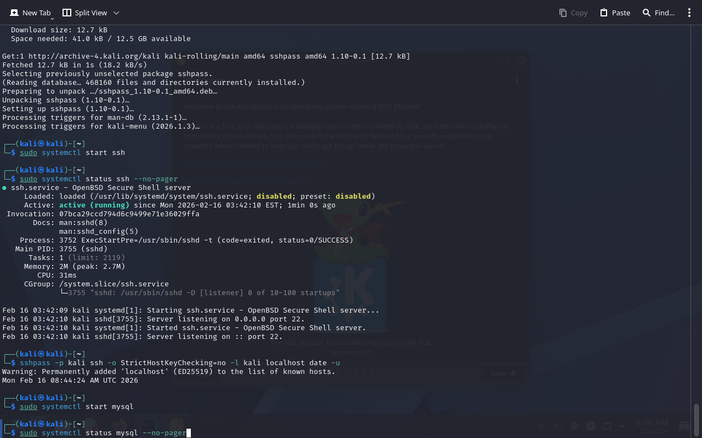Click the Copy toolbar icon
This screenshot has width=702, height=438.
click(563, 13)
